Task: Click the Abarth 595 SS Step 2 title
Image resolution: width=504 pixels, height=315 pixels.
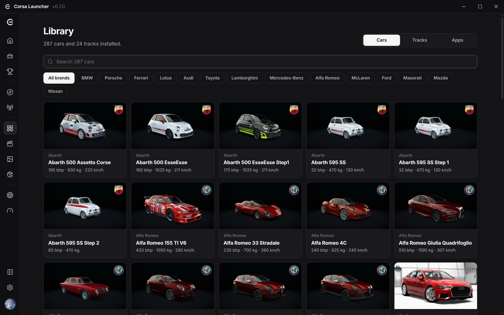Action: tap(74, 243)
